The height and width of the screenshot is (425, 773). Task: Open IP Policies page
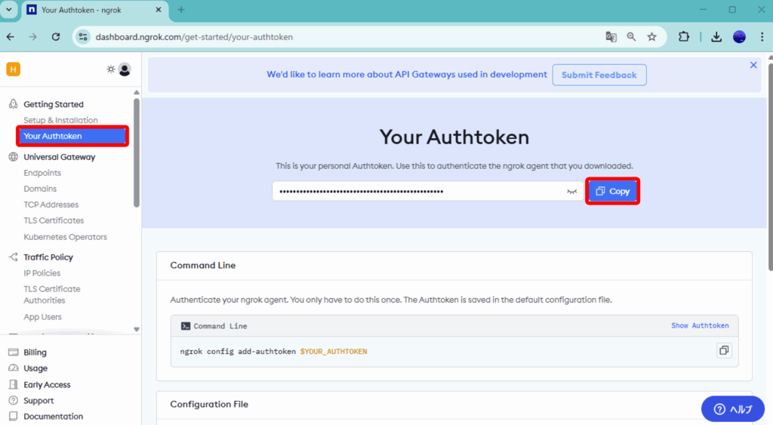tap(42, 273)
